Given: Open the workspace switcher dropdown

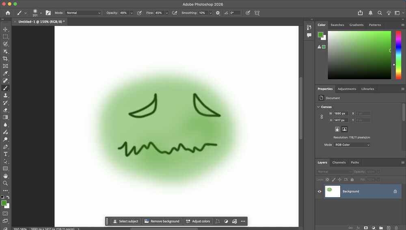Looking at the screenshot, I should pos(399,13).
